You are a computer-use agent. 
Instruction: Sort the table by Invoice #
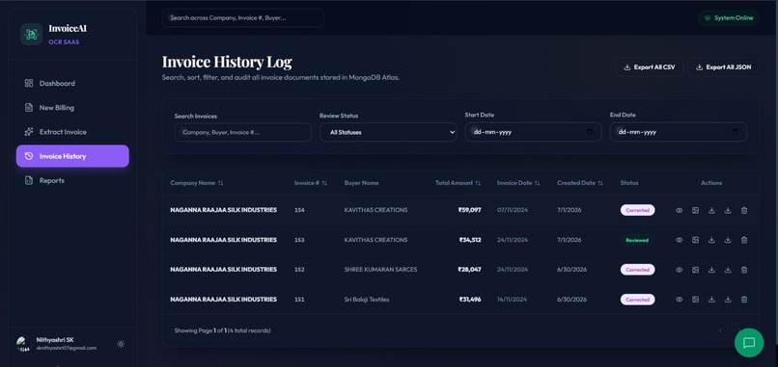pos(311,183)
